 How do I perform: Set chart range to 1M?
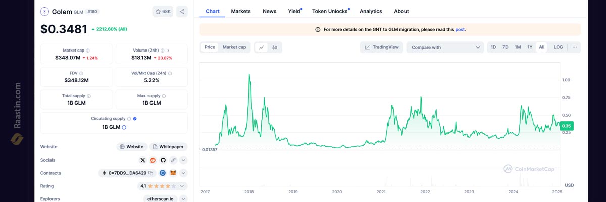[x=518, y=47]
